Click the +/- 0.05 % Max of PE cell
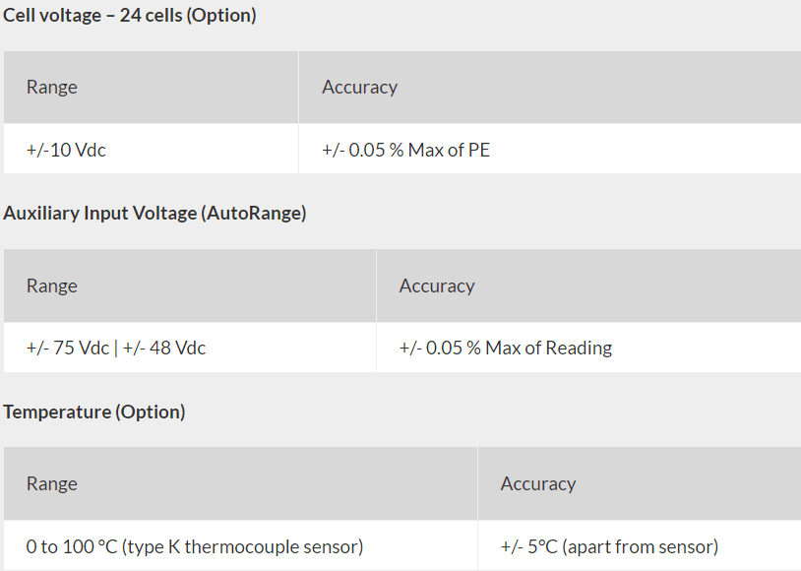Screen dimensions: 801x571 coord(550,149)
